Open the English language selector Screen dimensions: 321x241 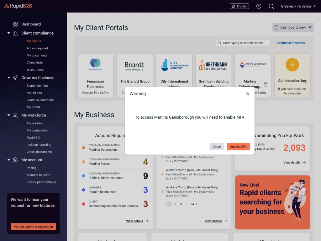[239, 6]
